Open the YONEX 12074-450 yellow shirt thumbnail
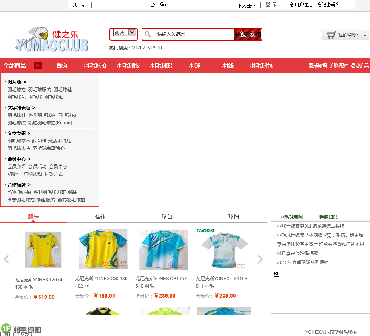Image resolution: width=370 pixels, height=336 pixels. tap(43, 250)
